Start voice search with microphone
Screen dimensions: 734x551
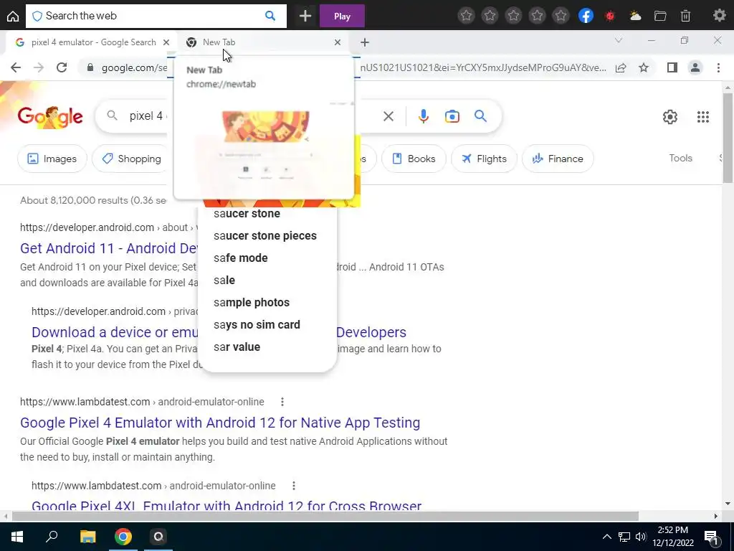click(x=423, y=116)
